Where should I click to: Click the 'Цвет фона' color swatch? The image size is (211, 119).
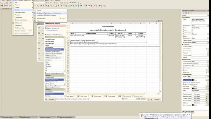pos(193,86)
